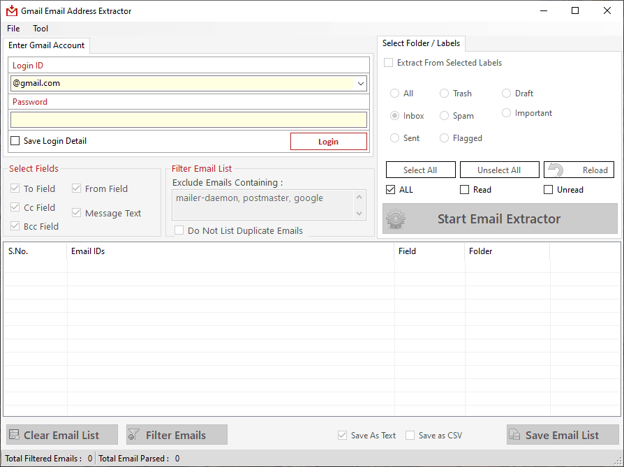Uncheck the ALL checkbox
This screenshot has width=624, height=467.
[389, 189]
